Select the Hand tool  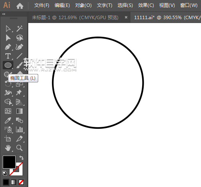pyautogui.click(x=8, y=148)
